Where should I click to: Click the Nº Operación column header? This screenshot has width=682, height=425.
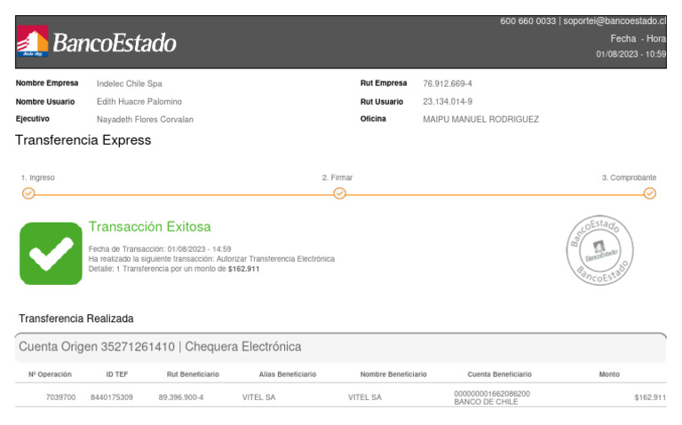pos(50,374)
